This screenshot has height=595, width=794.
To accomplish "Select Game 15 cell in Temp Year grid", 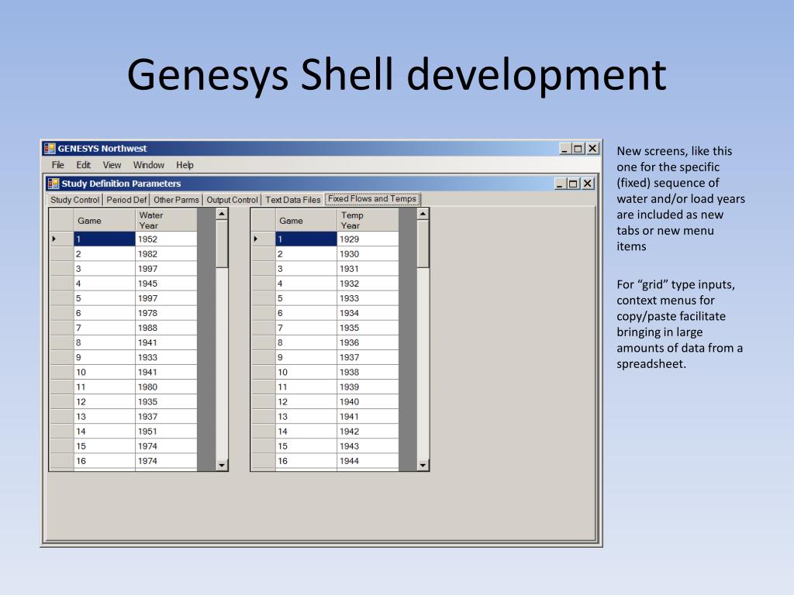I will coord(306,446).
